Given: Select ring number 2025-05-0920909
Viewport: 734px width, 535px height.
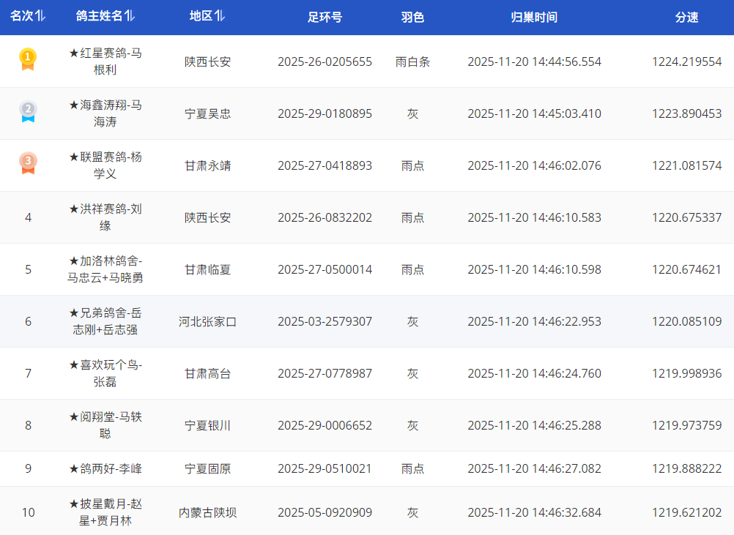Looking at the screenshot, I should click(x=325, y=512).
